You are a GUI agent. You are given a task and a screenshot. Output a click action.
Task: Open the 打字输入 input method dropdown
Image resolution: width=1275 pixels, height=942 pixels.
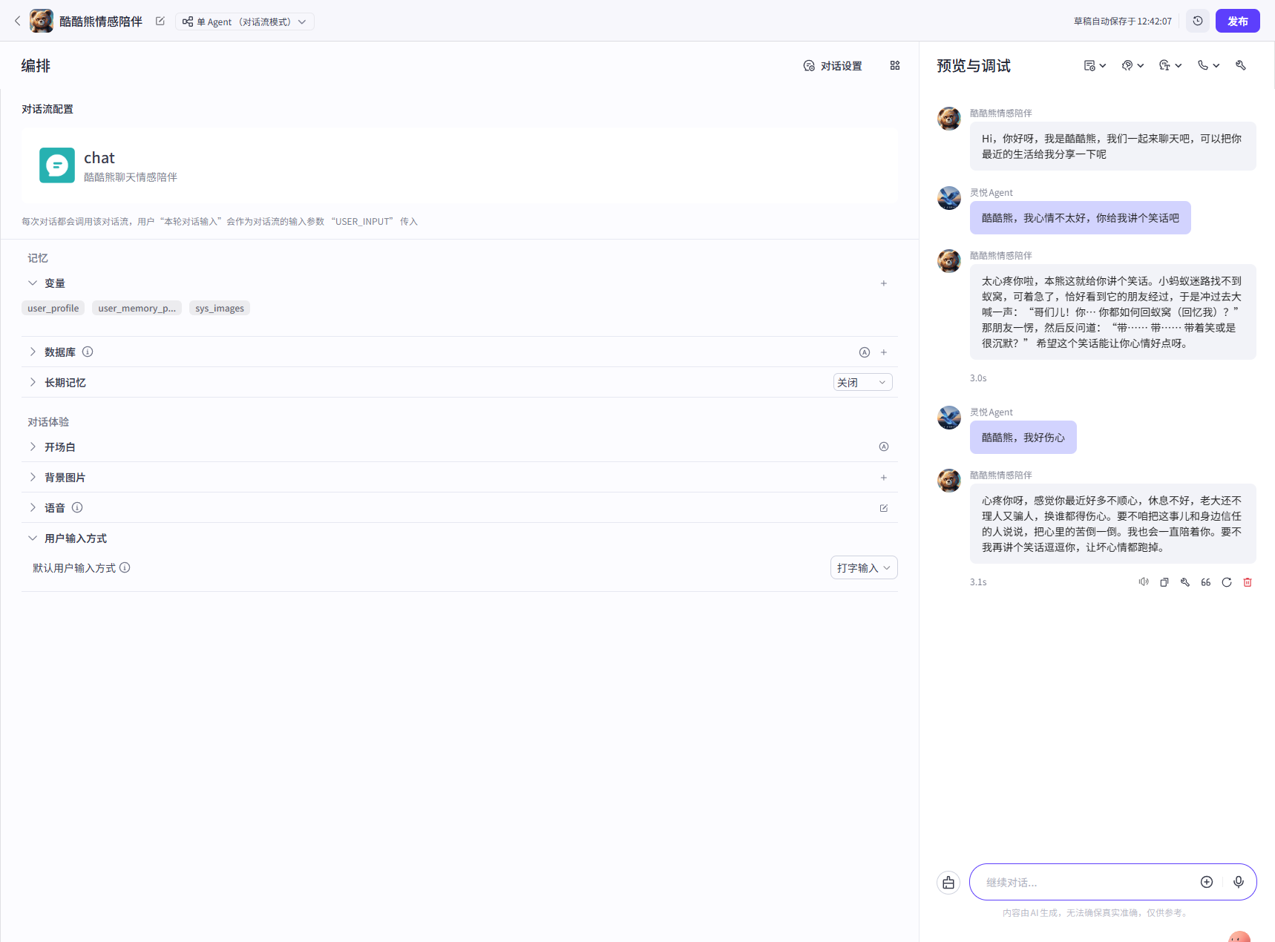(864, 567)
